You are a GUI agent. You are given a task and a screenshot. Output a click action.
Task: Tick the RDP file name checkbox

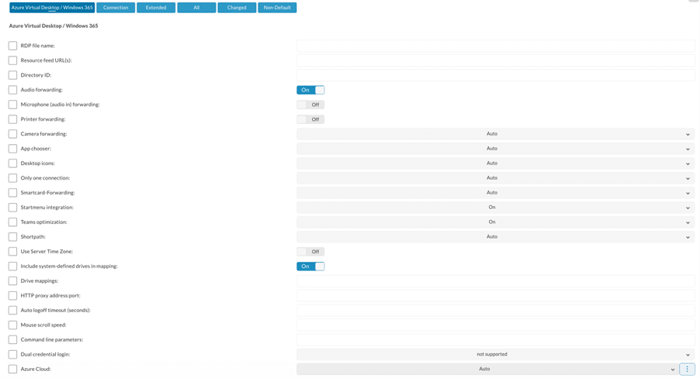tap(12, 46)
